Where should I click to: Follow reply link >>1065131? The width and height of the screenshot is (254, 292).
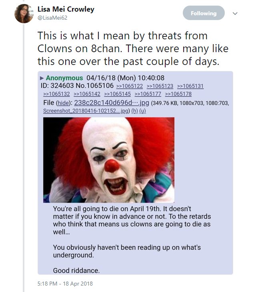coord(190,86)
